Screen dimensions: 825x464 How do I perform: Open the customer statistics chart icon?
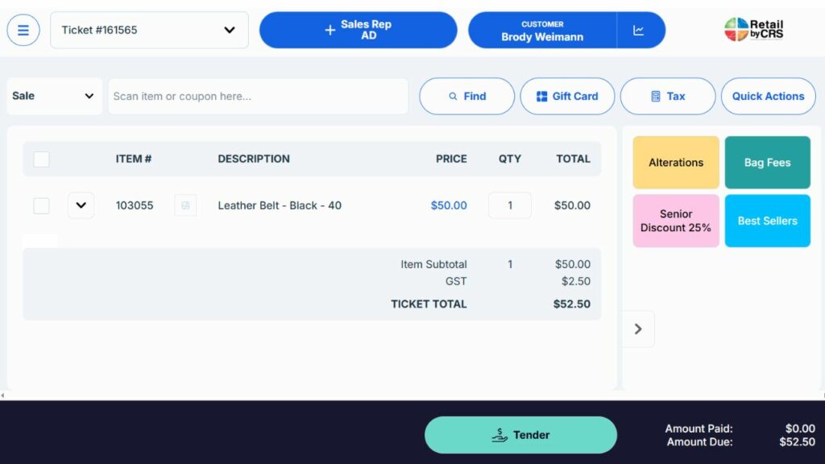(639, 31)
